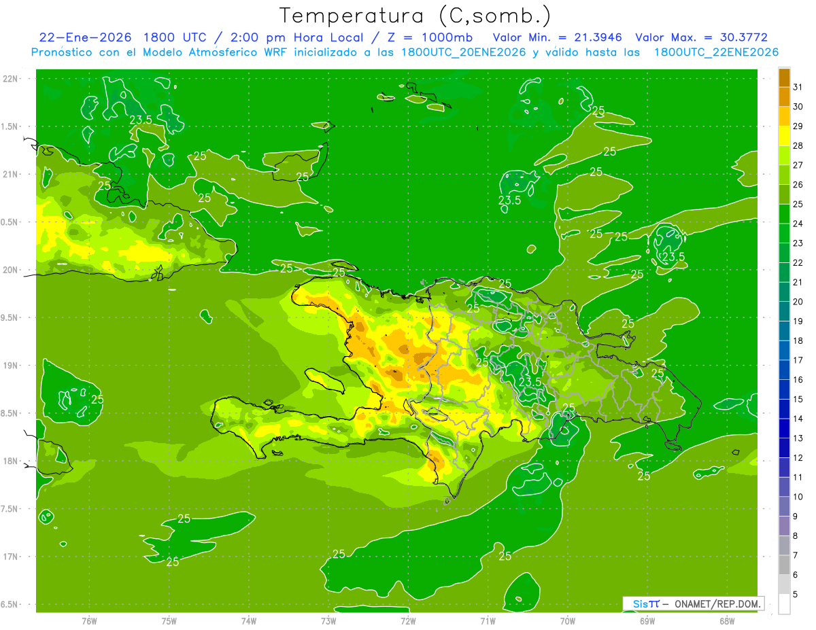Click the "21N" latitude label
Screen dimensions: 816x630
tap(12, 174)
